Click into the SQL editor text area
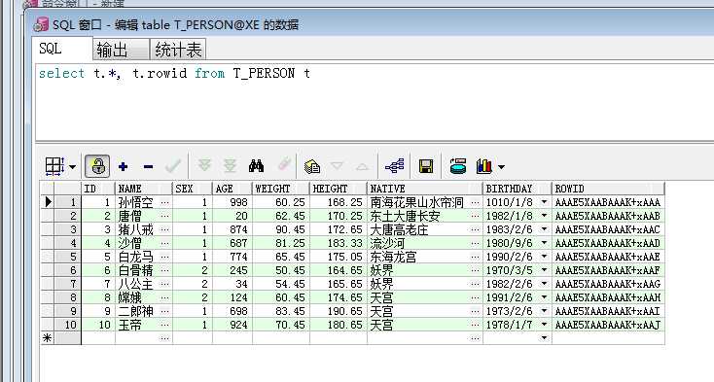 pos(374,102)
